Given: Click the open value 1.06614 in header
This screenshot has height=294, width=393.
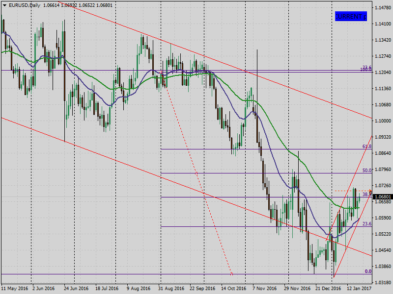Looking at the screenshot, I should point(52,5).
